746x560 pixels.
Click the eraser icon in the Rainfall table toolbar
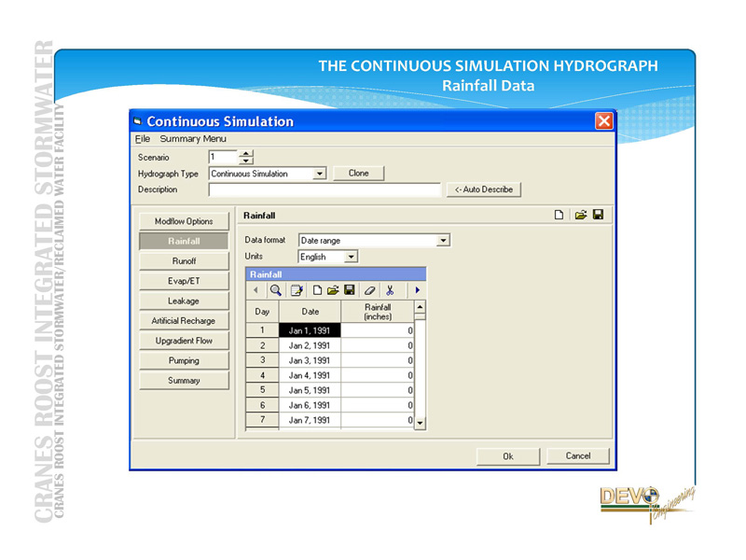coord(370,290)
